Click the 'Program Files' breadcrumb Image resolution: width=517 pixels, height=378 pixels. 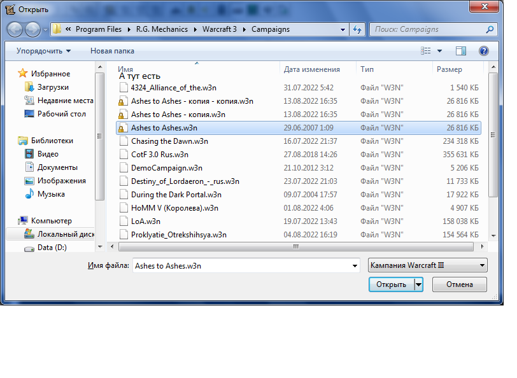[x=99, y=29]
